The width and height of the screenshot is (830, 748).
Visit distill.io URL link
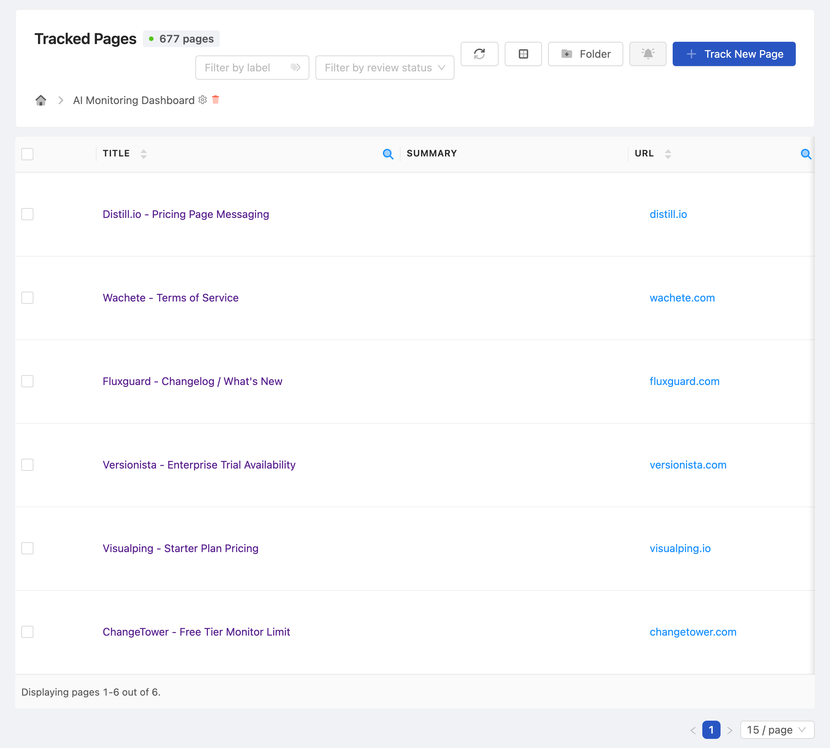tap(668, 214)
